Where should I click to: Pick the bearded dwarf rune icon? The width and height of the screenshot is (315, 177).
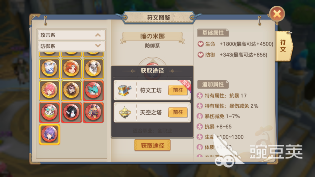71,90
